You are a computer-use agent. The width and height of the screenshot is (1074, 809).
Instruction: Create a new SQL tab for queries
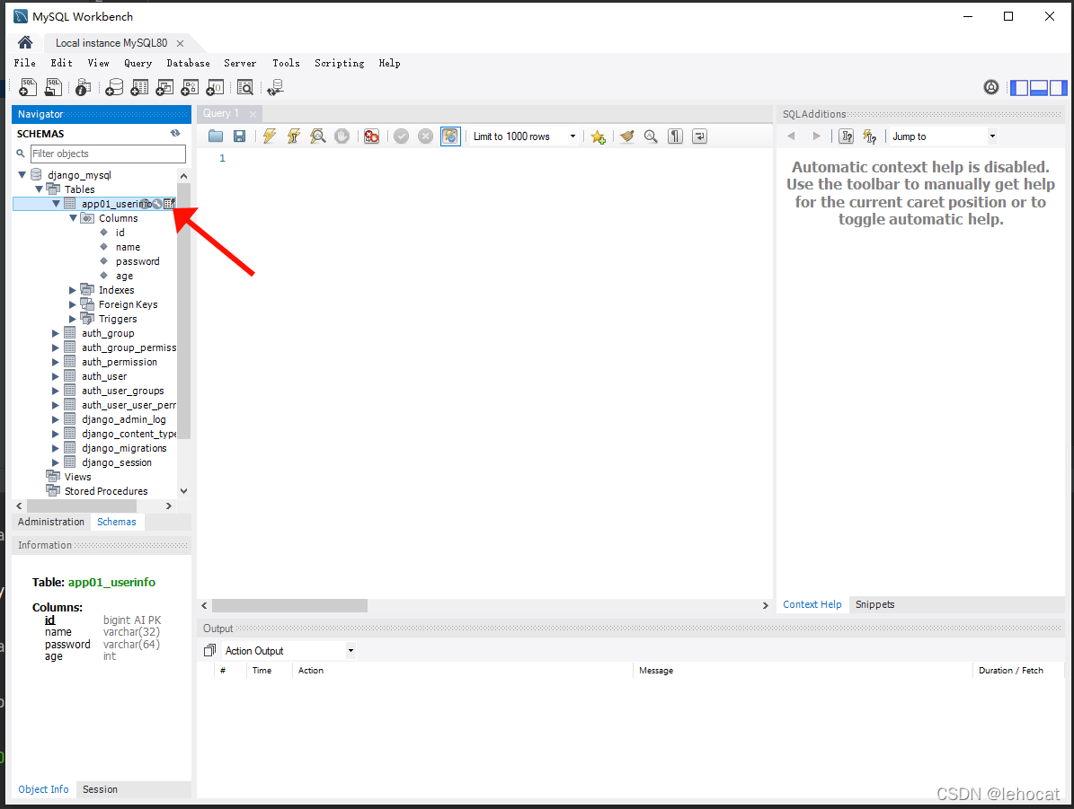pyautogui.click(x=27, y=87)
